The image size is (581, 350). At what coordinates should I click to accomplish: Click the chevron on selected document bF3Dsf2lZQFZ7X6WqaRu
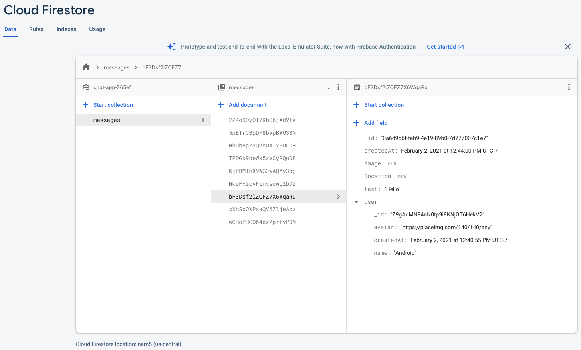pos(338,197)
